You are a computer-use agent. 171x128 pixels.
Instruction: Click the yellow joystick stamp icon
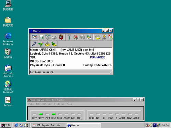pyautogui.click(x=48, y=44)
